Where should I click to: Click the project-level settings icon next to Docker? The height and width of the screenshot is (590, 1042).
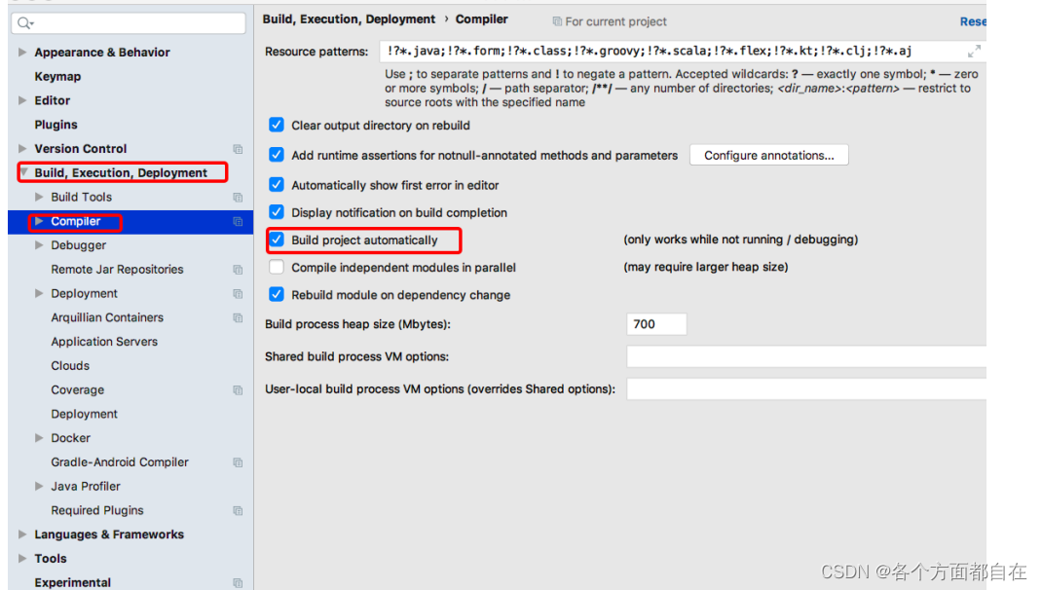238,438
